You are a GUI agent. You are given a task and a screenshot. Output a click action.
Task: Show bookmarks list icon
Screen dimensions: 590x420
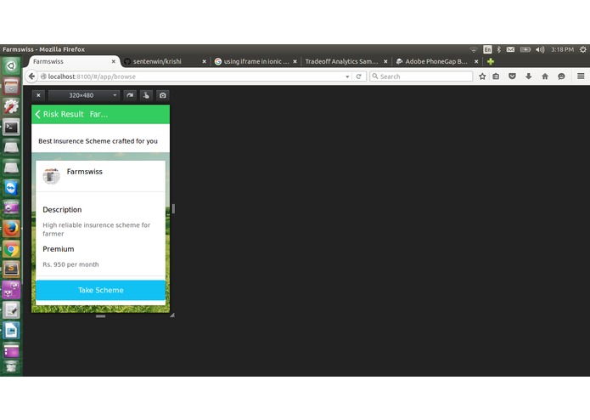tap(496, 77)
